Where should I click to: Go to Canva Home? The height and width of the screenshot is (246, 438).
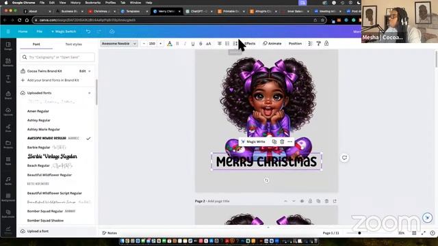23,31
